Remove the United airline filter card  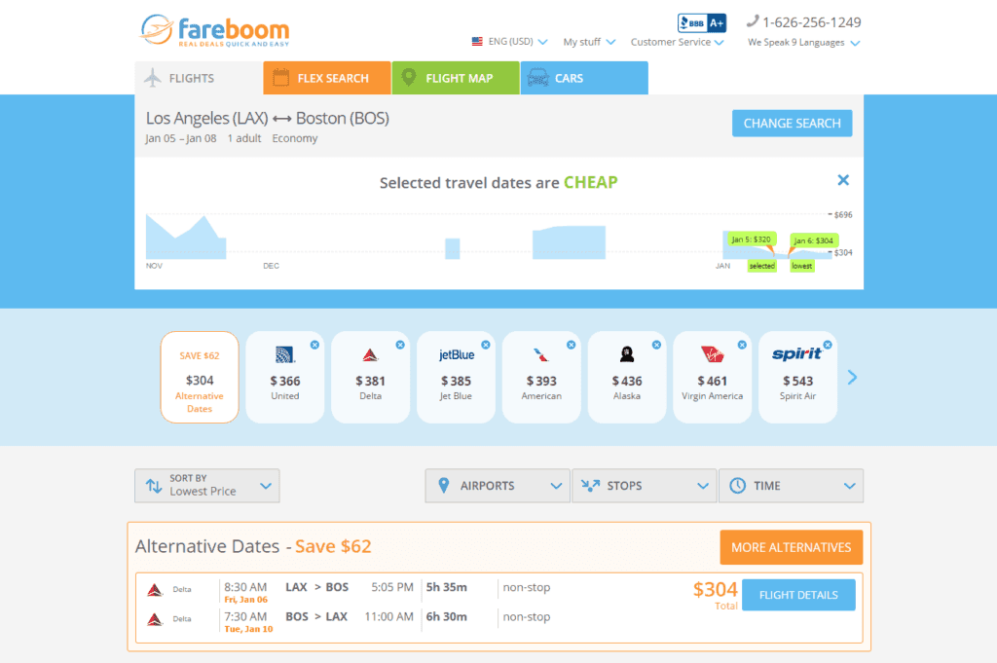314,345
